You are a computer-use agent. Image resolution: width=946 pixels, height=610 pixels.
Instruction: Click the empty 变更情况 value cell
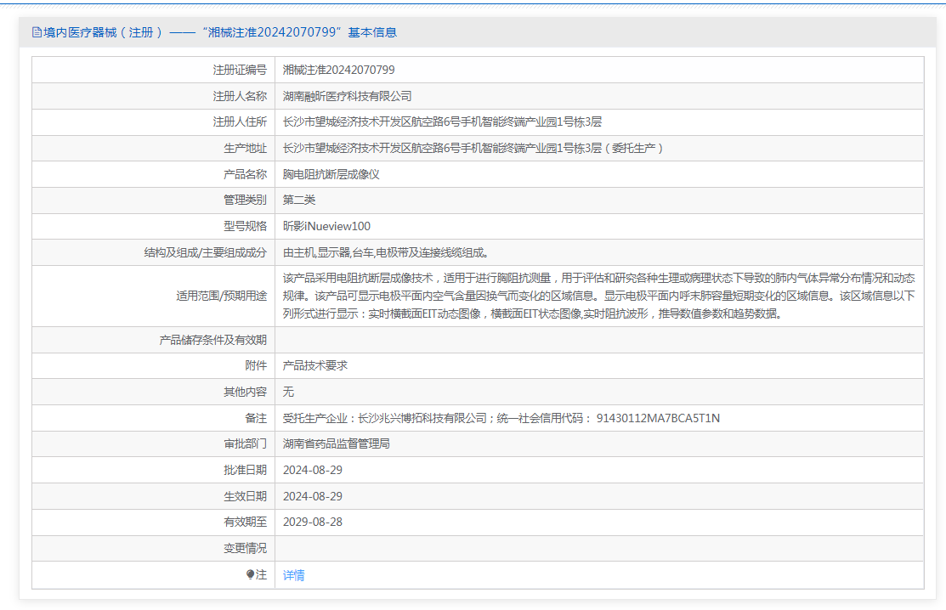[598, 548]
